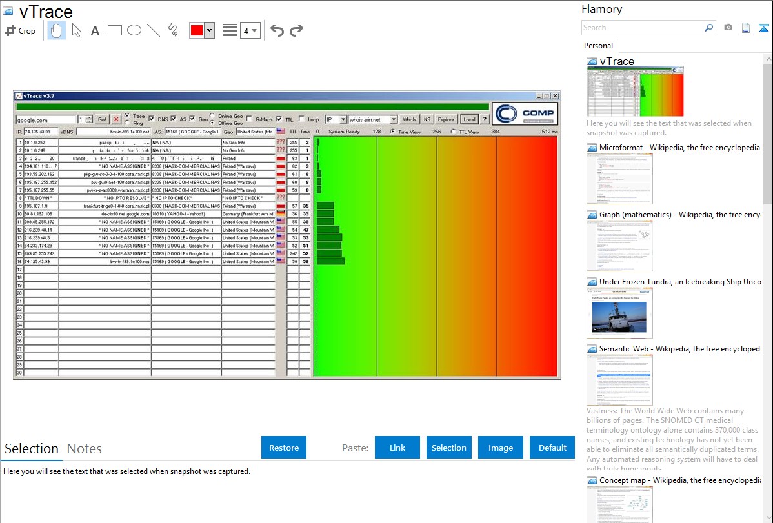Pick the freehand scribble tool

(173, 30)
